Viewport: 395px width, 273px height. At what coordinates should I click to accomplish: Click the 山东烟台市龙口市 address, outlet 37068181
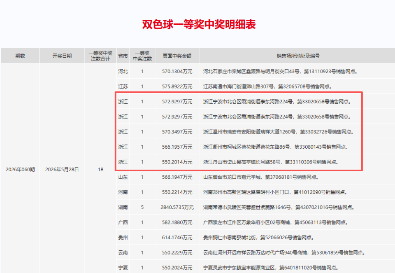coord(261,177)
